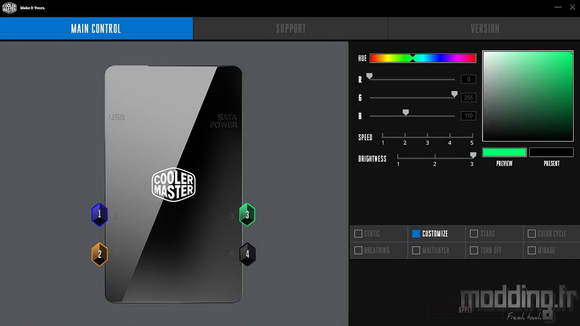Enable the Multilayer mode checkbox
This screenshot has width=580, height=326.
(x=416, y=251)
